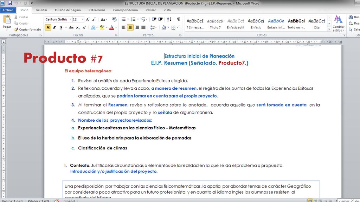
Task: Open the Change Case (Aa) dropdown
Action: coord(104,20)
